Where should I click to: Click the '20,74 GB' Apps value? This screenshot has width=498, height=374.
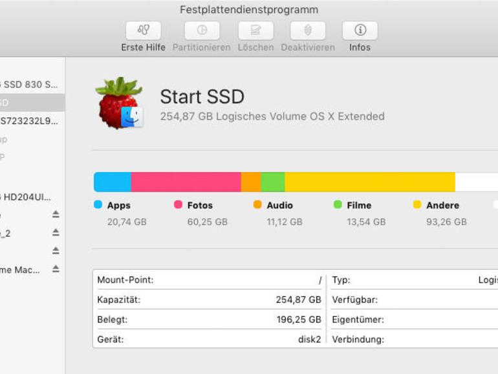pos(127,222)
